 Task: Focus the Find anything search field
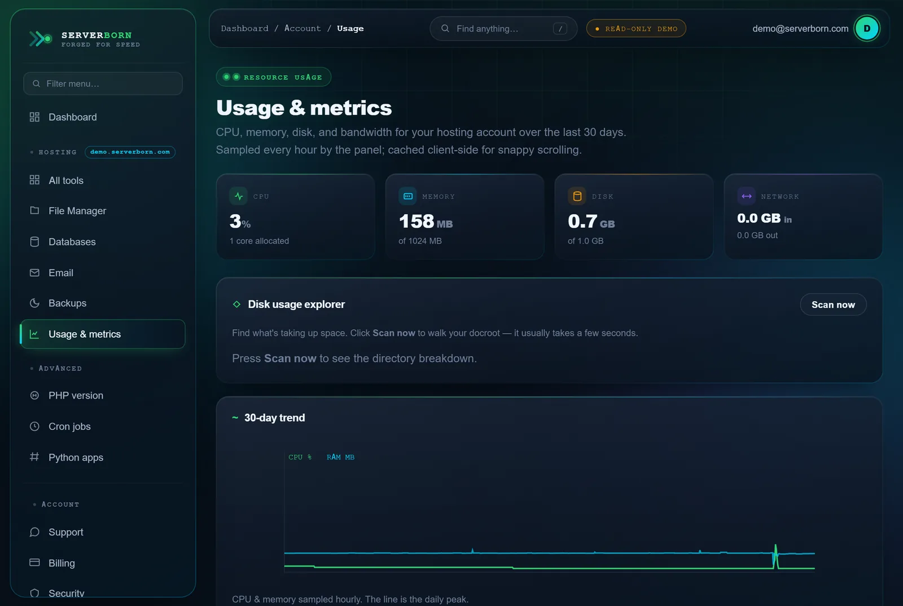click(x=503, y=29)
